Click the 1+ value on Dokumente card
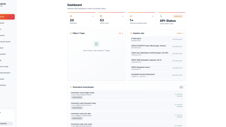The image size is (226, 127). pos(131,20)
